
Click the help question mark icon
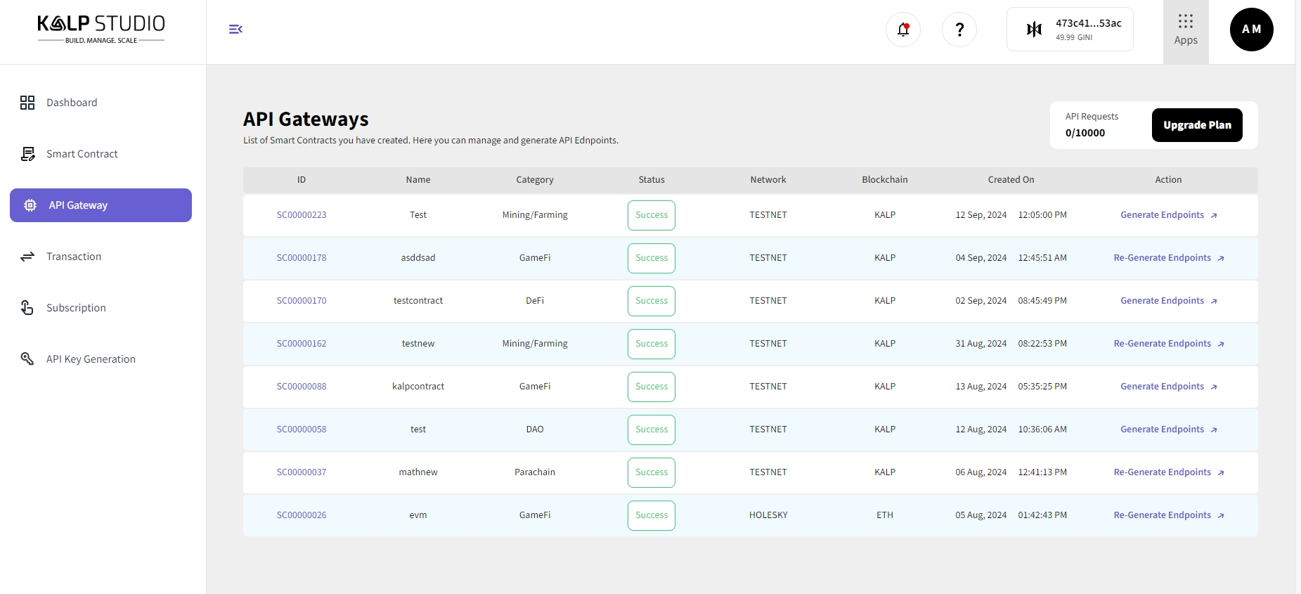click(959, 30)
